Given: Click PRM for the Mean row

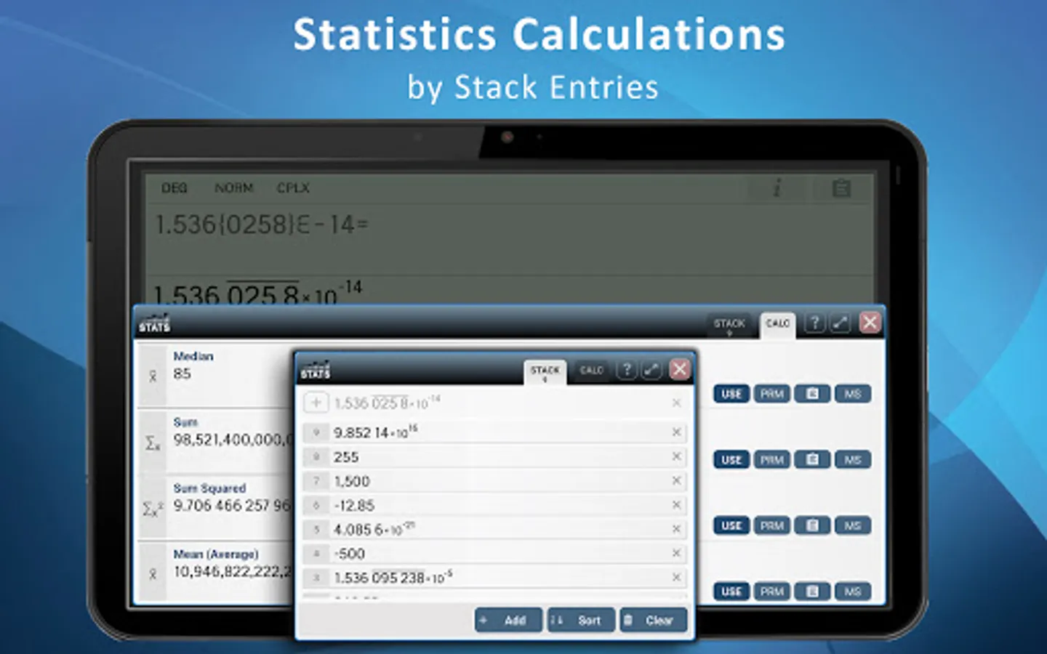Looking at the screenshot, I should 771,591.
